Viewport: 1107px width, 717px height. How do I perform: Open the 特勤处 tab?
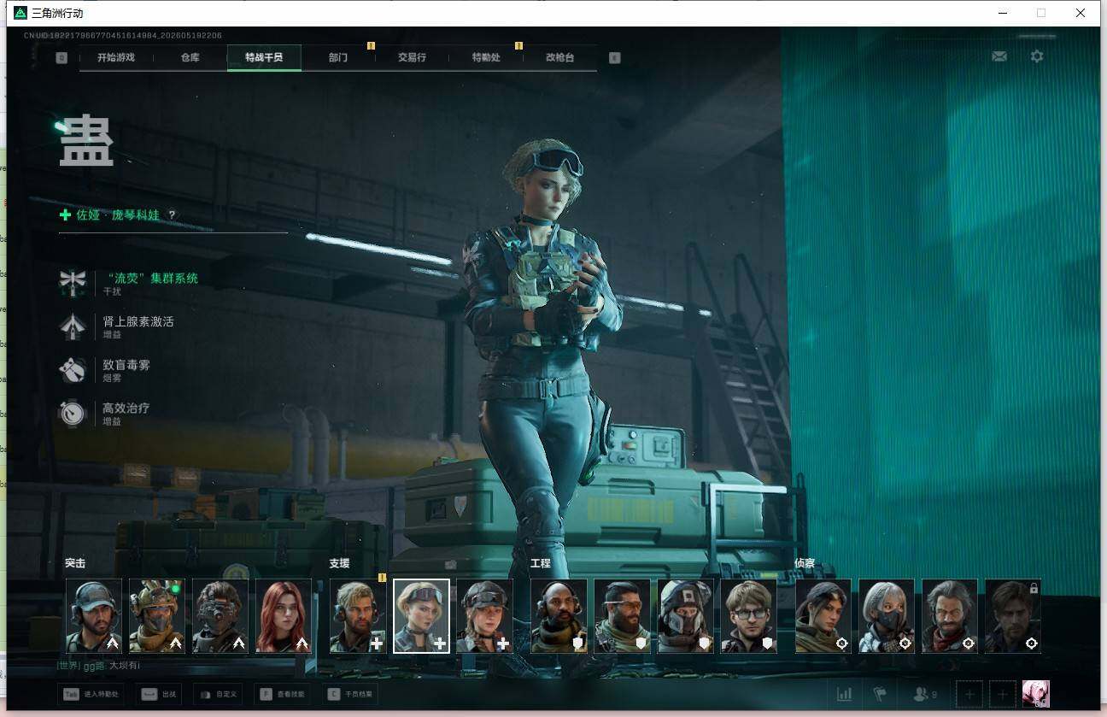click(486, 57)
